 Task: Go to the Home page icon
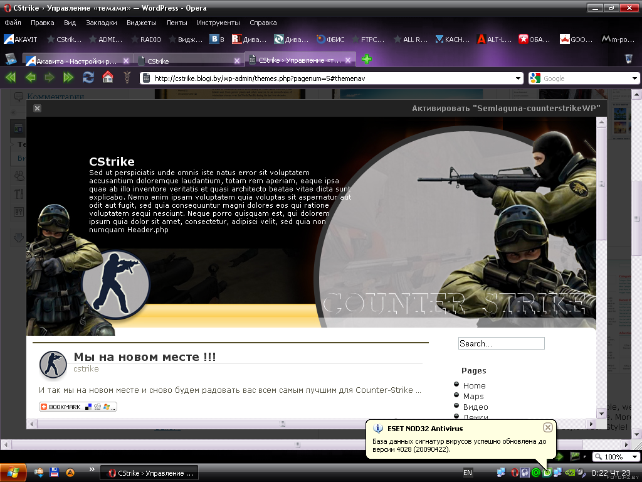[108, 77]
